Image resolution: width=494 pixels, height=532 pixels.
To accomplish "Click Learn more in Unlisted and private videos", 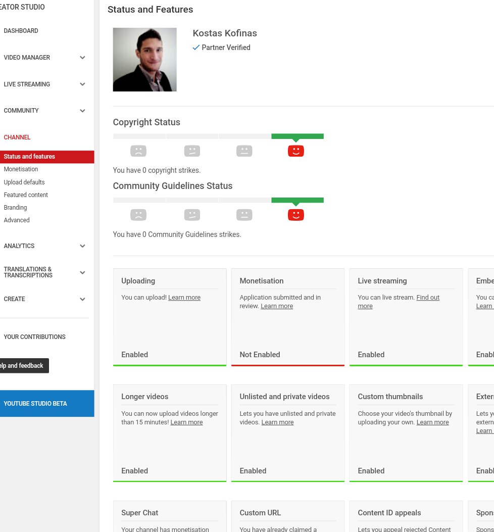I will point(277,422).
